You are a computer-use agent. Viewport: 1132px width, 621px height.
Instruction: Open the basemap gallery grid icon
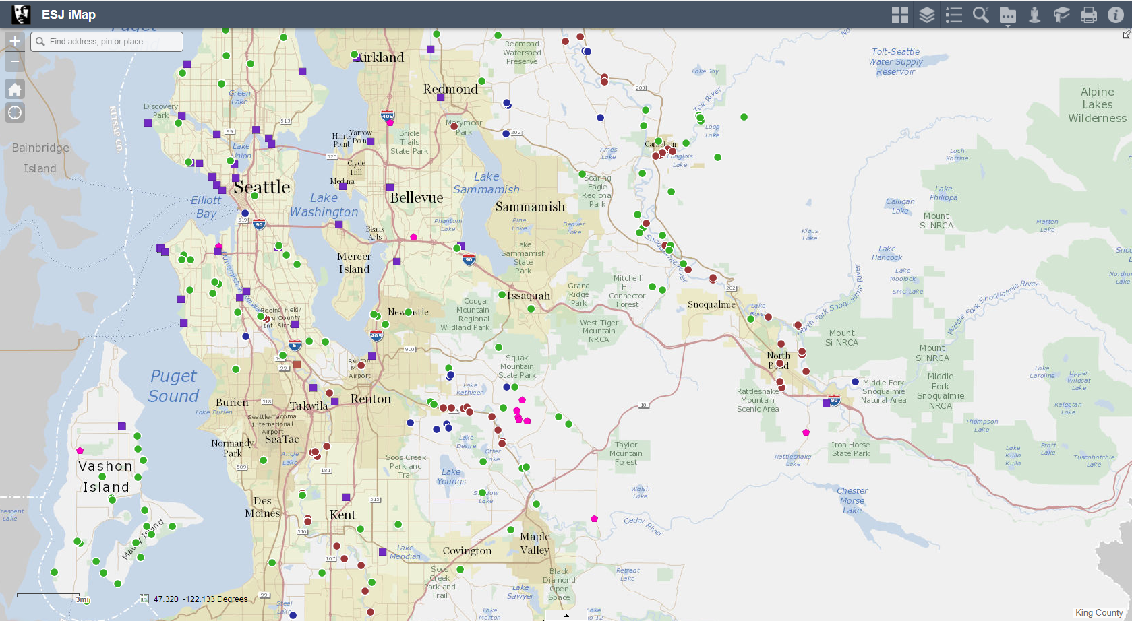coord(899,15)
